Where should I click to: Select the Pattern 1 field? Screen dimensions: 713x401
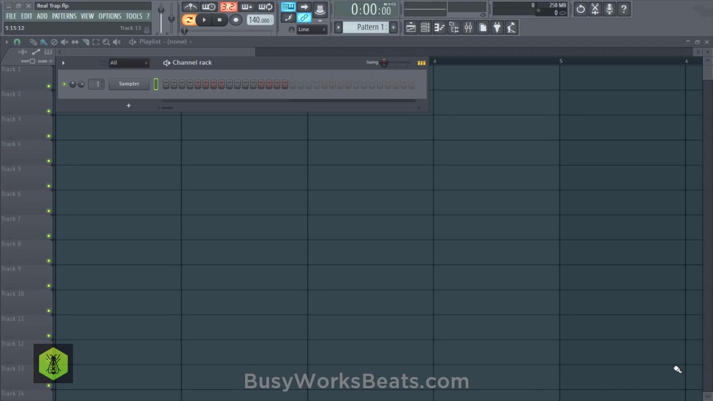click(x=366, y=27)
